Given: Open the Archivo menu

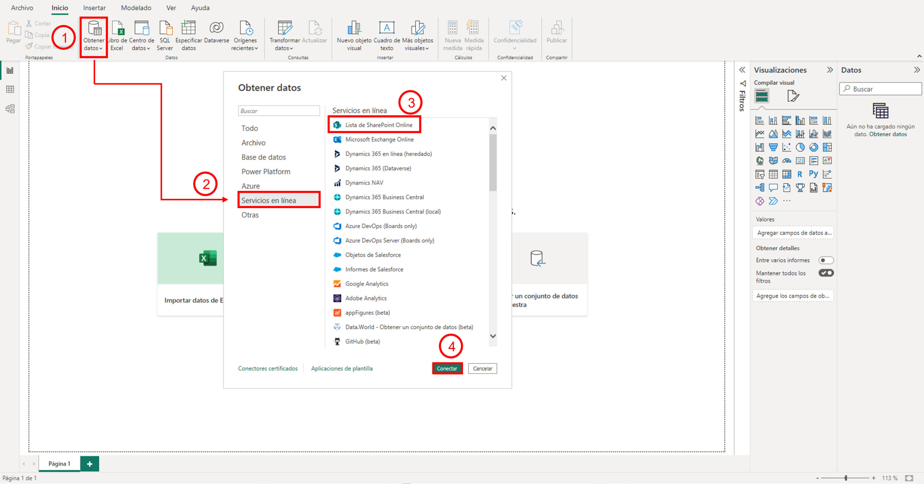Looking at the screenshot, I should point(22,8).
